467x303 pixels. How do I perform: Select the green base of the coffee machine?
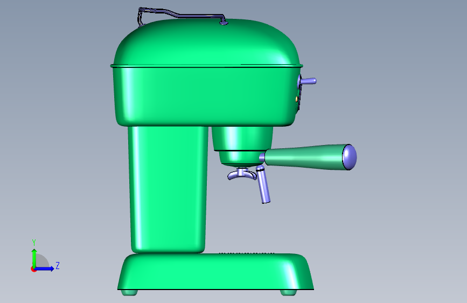click(215, 272)
